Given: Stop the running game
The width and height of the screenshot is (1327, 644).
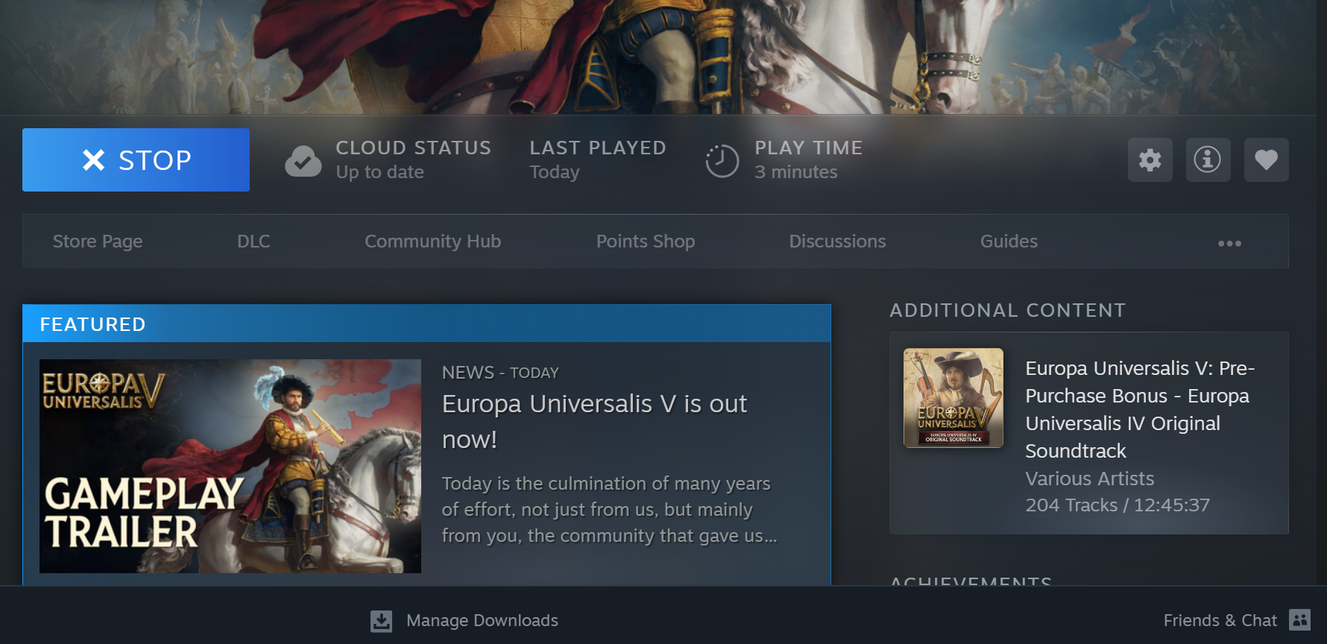Looking at the screenshot, I should (x=136, y=160).
